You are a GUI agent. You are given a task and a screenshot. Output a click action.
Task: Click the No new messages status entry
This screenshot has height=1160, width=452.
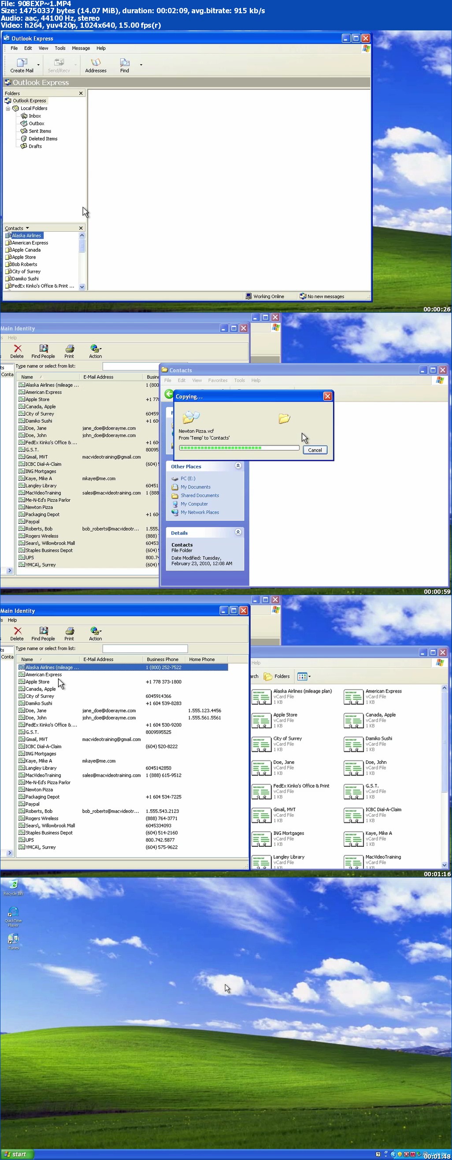[322, 296]
